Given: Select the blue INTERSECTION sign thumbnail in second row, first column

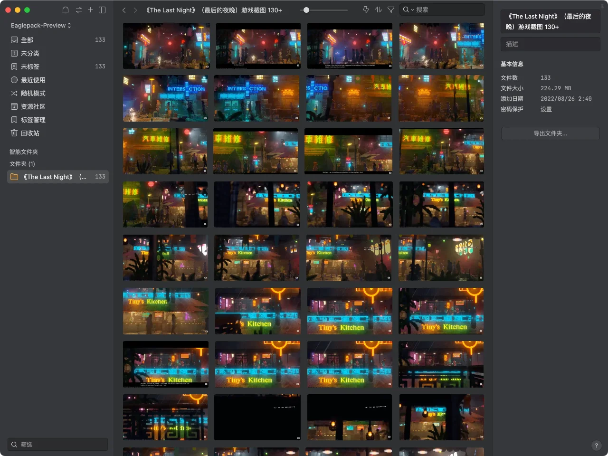Looking at the screenshot, I should pos(165,98).
